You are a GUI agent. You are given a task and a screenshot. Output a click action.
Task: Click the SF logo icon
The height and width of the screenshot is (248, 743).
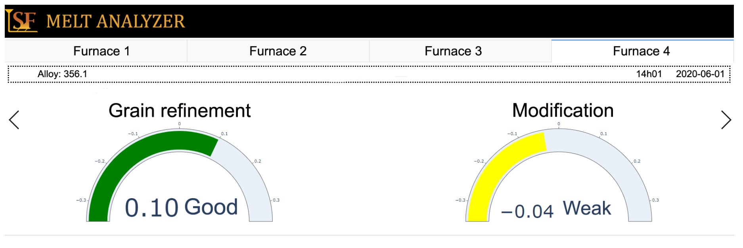[21, 21]
